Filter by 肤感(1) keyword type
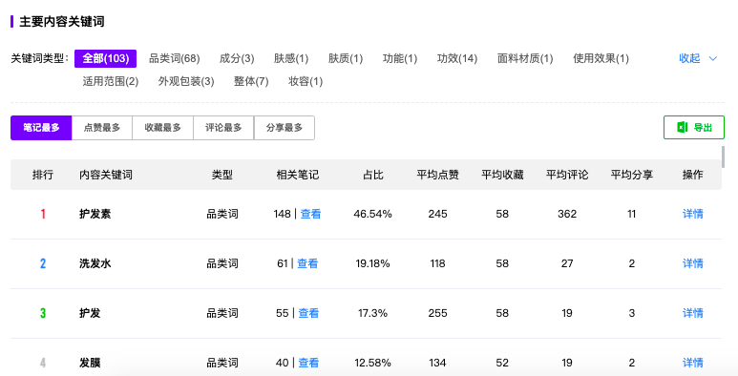The width and height of the screenshot is (738, 376). tap(291, 58)
